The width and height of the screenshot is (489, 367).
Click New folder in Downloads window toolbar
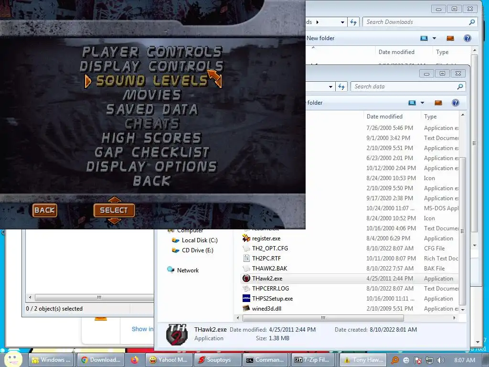coord(320,38)
